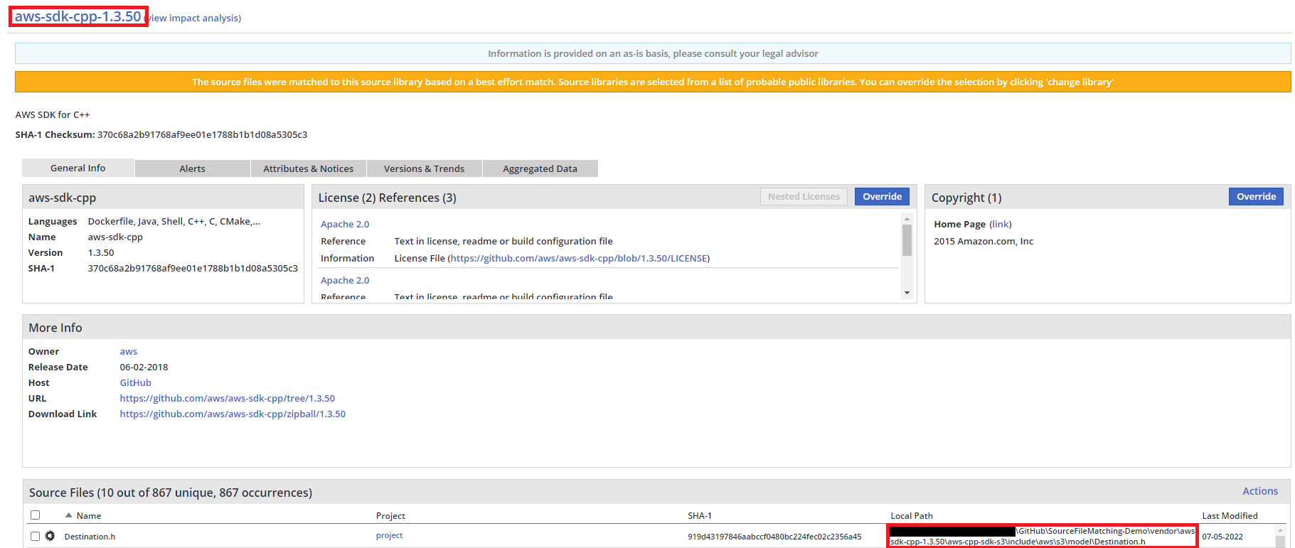Click the sort arrow next to Name column
This screenshot has width=1295, height=548.
coord(69,515)
